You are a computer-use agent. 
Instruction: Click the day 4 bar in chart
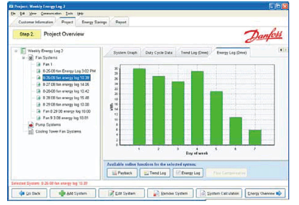[x=197, y=107]
